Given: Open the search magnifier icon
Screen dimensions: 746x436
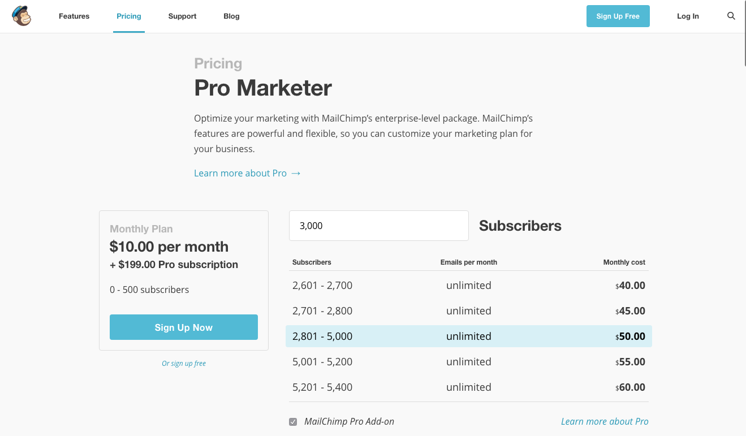Looking at the screenshot, I should coord(731,16).
